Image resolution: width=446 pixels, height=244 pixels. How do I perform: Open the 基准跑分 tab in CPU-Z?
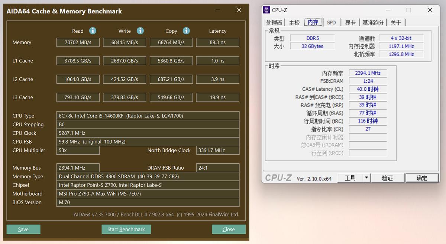(373, 22)
